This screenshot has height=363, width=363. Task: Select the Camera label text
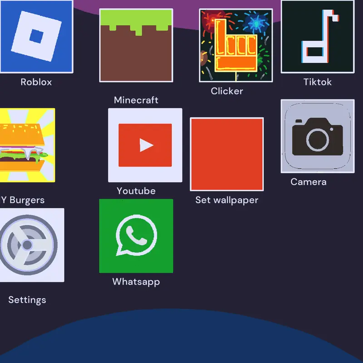click(x=309, y=182)
